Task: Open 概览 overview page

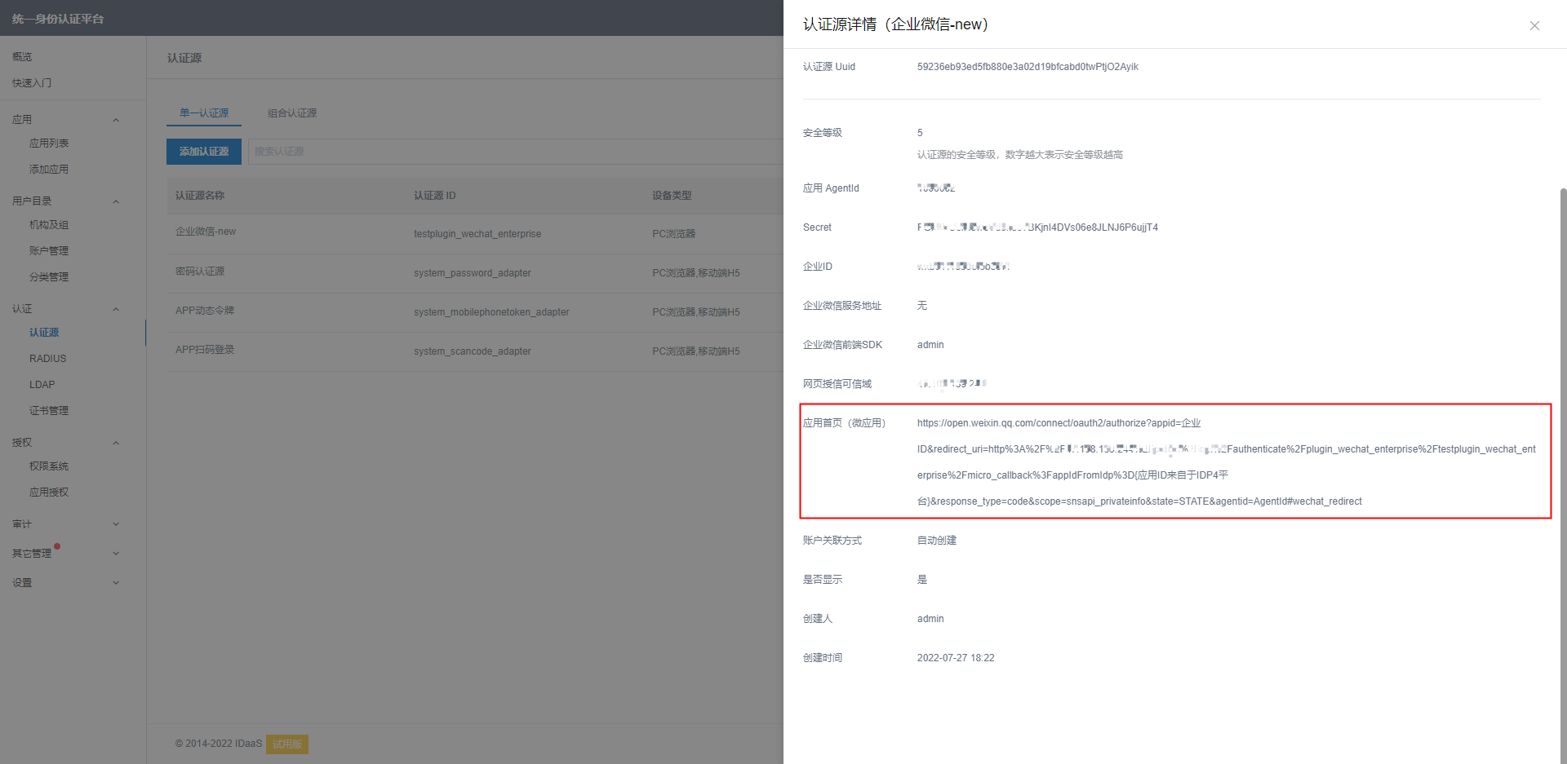Action: coord(22,57)
